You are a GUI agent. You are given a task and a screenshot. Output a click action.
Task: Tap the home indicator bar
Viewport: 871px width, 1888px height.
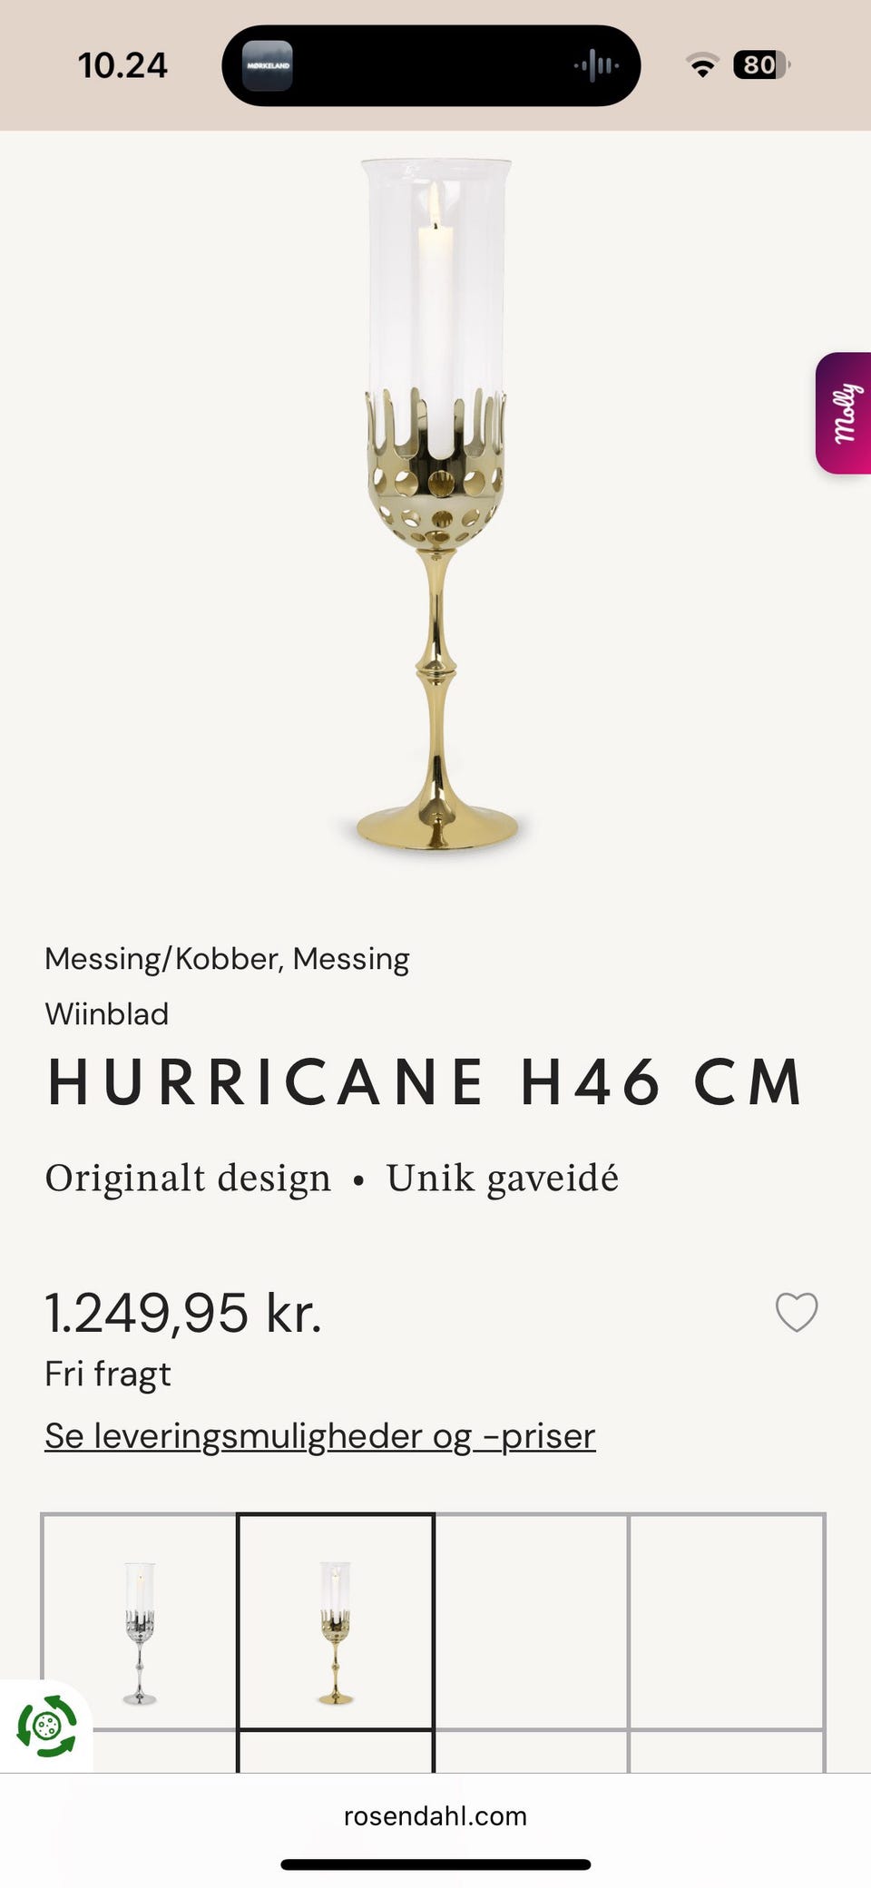click(435, 1864)
